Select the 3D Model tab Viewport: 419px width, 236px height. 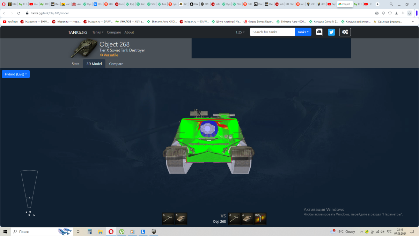(x=94, y=64)
